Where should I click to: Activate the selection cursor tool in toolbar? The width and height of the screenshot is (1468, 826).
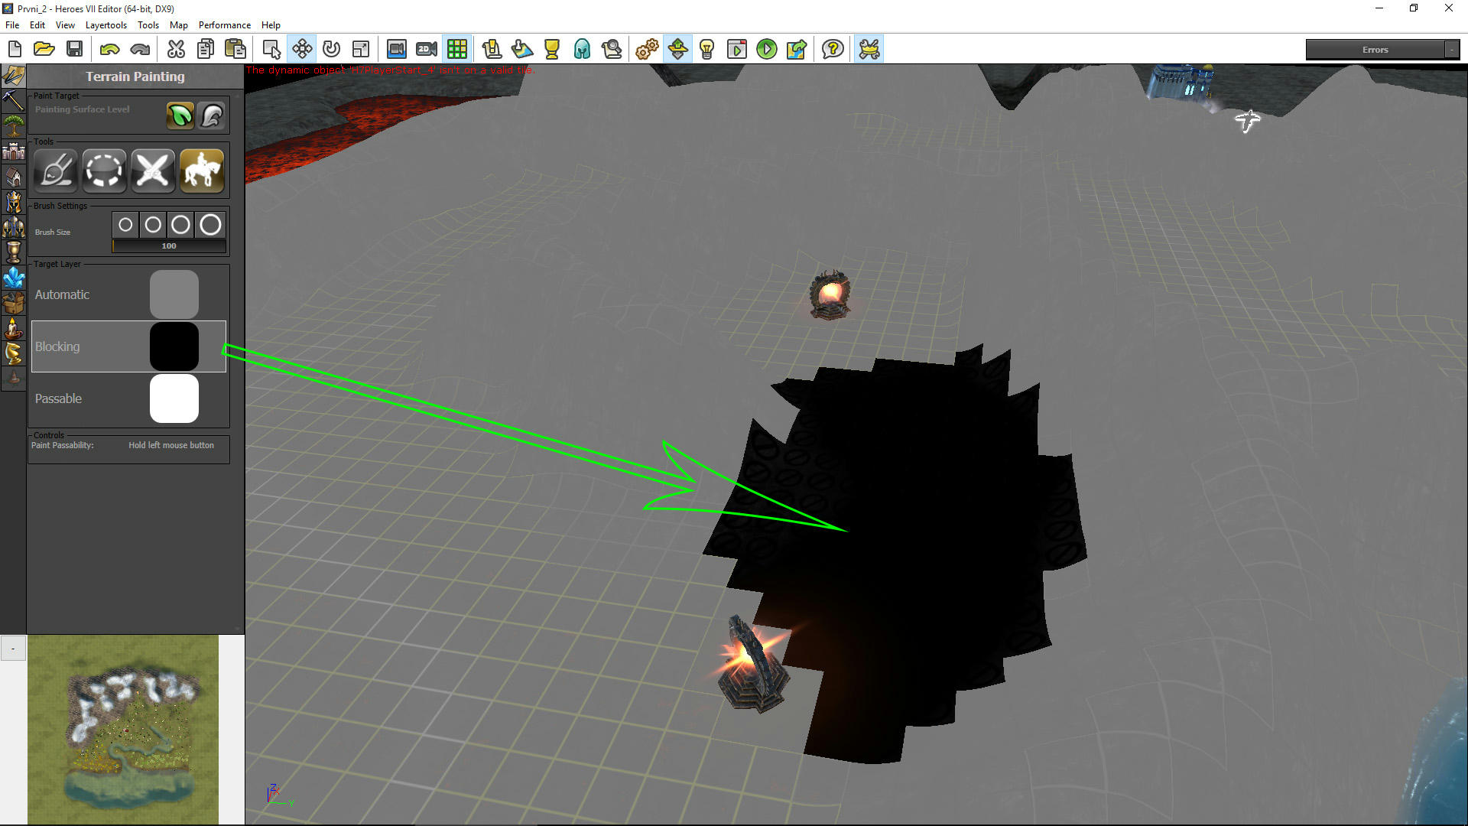[x=271, y=50]
